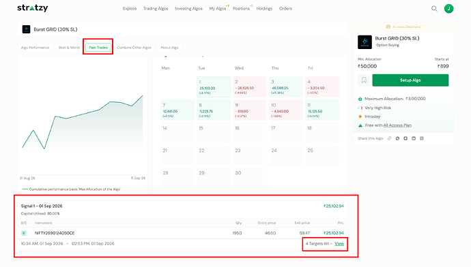Switch to Algo Performance tab

(x=35, y=48)
